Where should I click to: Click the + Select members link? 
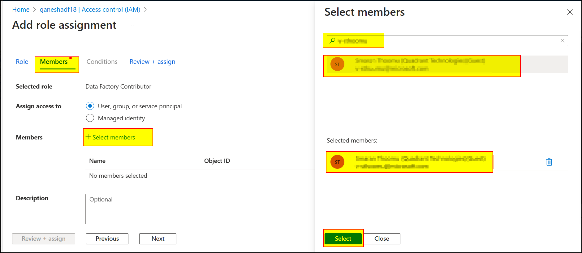pyautogui.click(x=110, y=137)
